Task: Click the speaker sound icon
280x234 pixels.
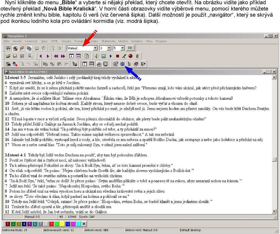Action: click(x=97, y=56)
